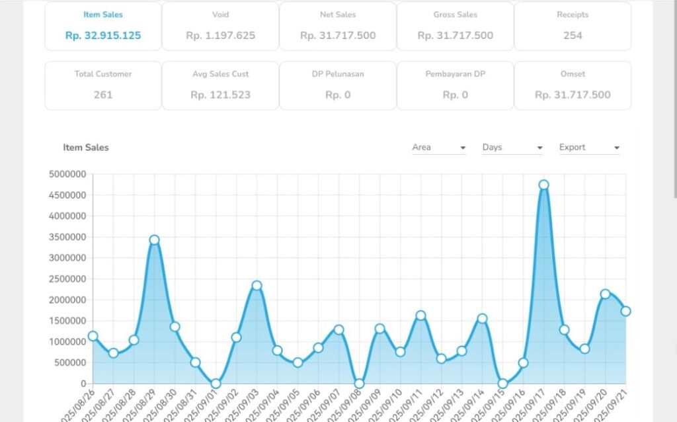Click the Receipts card
The width and height of the screenshot is (677, 422).
[x=573, y=26]
